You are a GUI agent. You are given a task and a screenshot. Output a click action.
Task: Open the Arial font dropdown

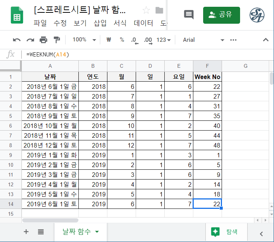tap(203, 40)
